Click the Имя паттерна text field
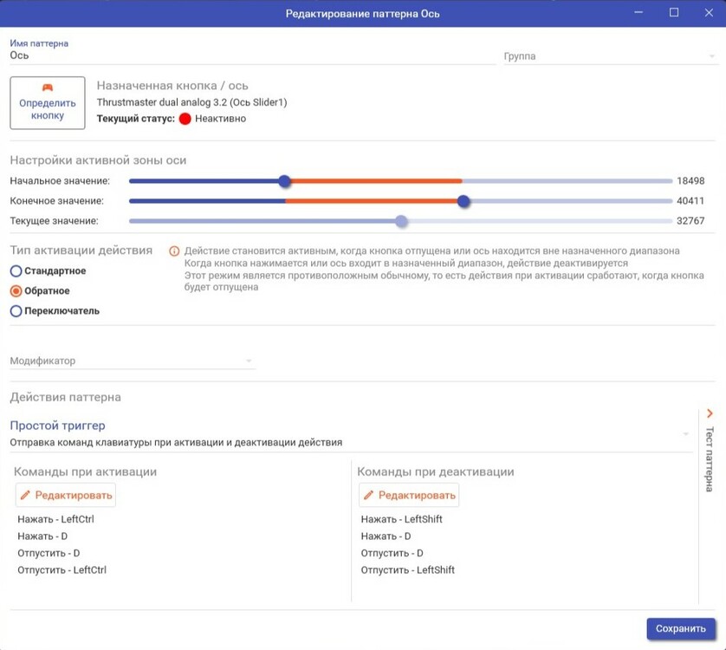Image resolution: width=726 pixels, height=650 pixels. pos(251,55)
